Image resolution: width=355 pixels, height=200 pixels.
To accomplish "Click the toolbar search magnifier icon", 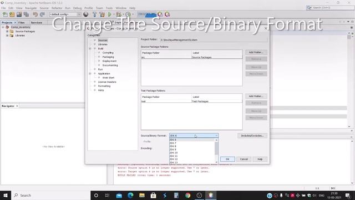I will pyautogui.click(x=309, y=8).
